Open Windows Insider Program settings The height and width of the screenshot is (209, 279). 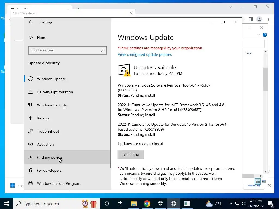pyautogui.click(x=68, y=183)
